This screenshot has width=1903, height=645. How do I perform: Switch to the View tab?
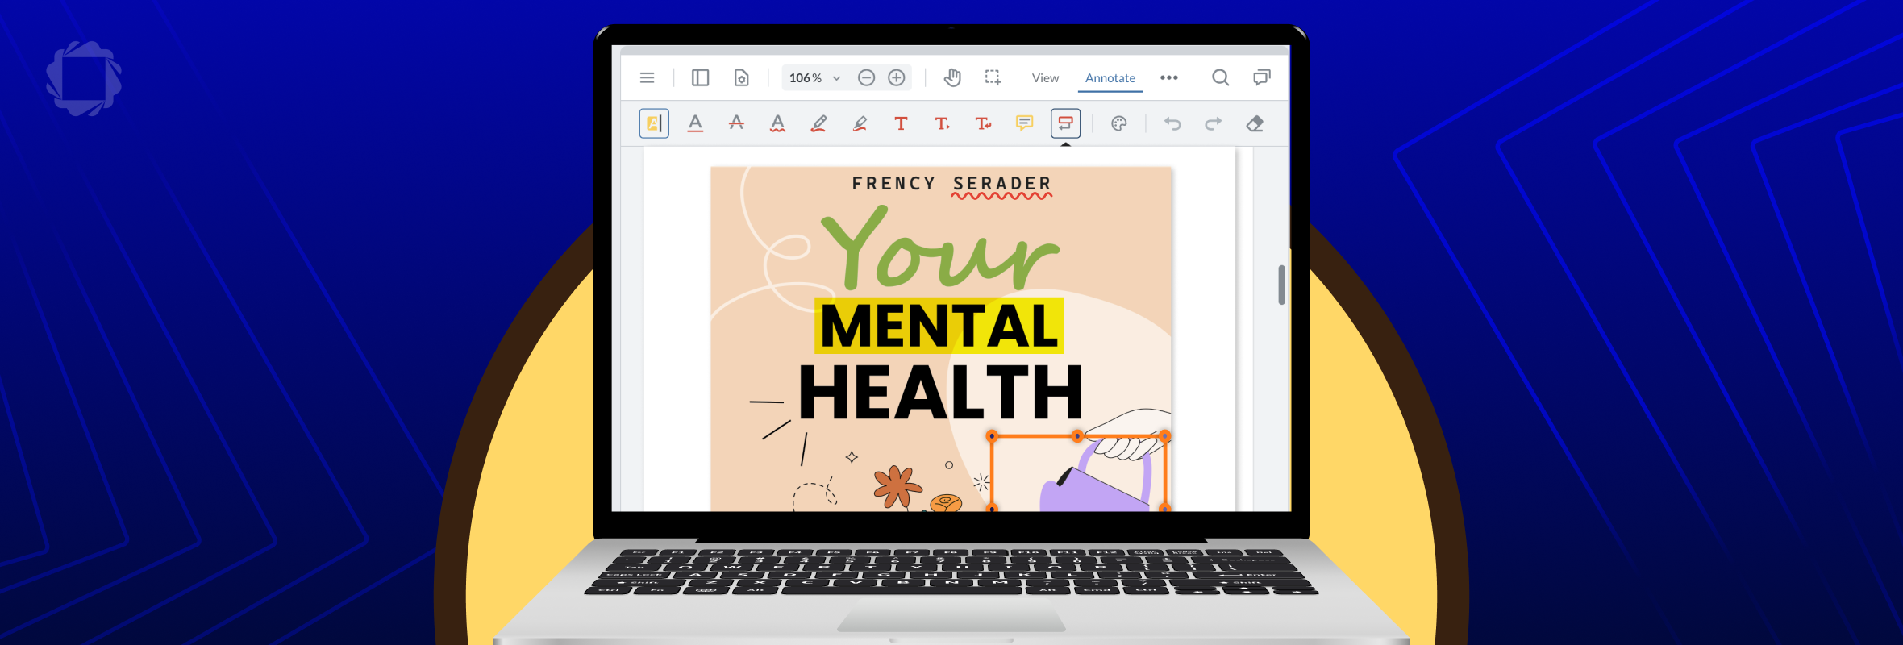coord(1045,78)
